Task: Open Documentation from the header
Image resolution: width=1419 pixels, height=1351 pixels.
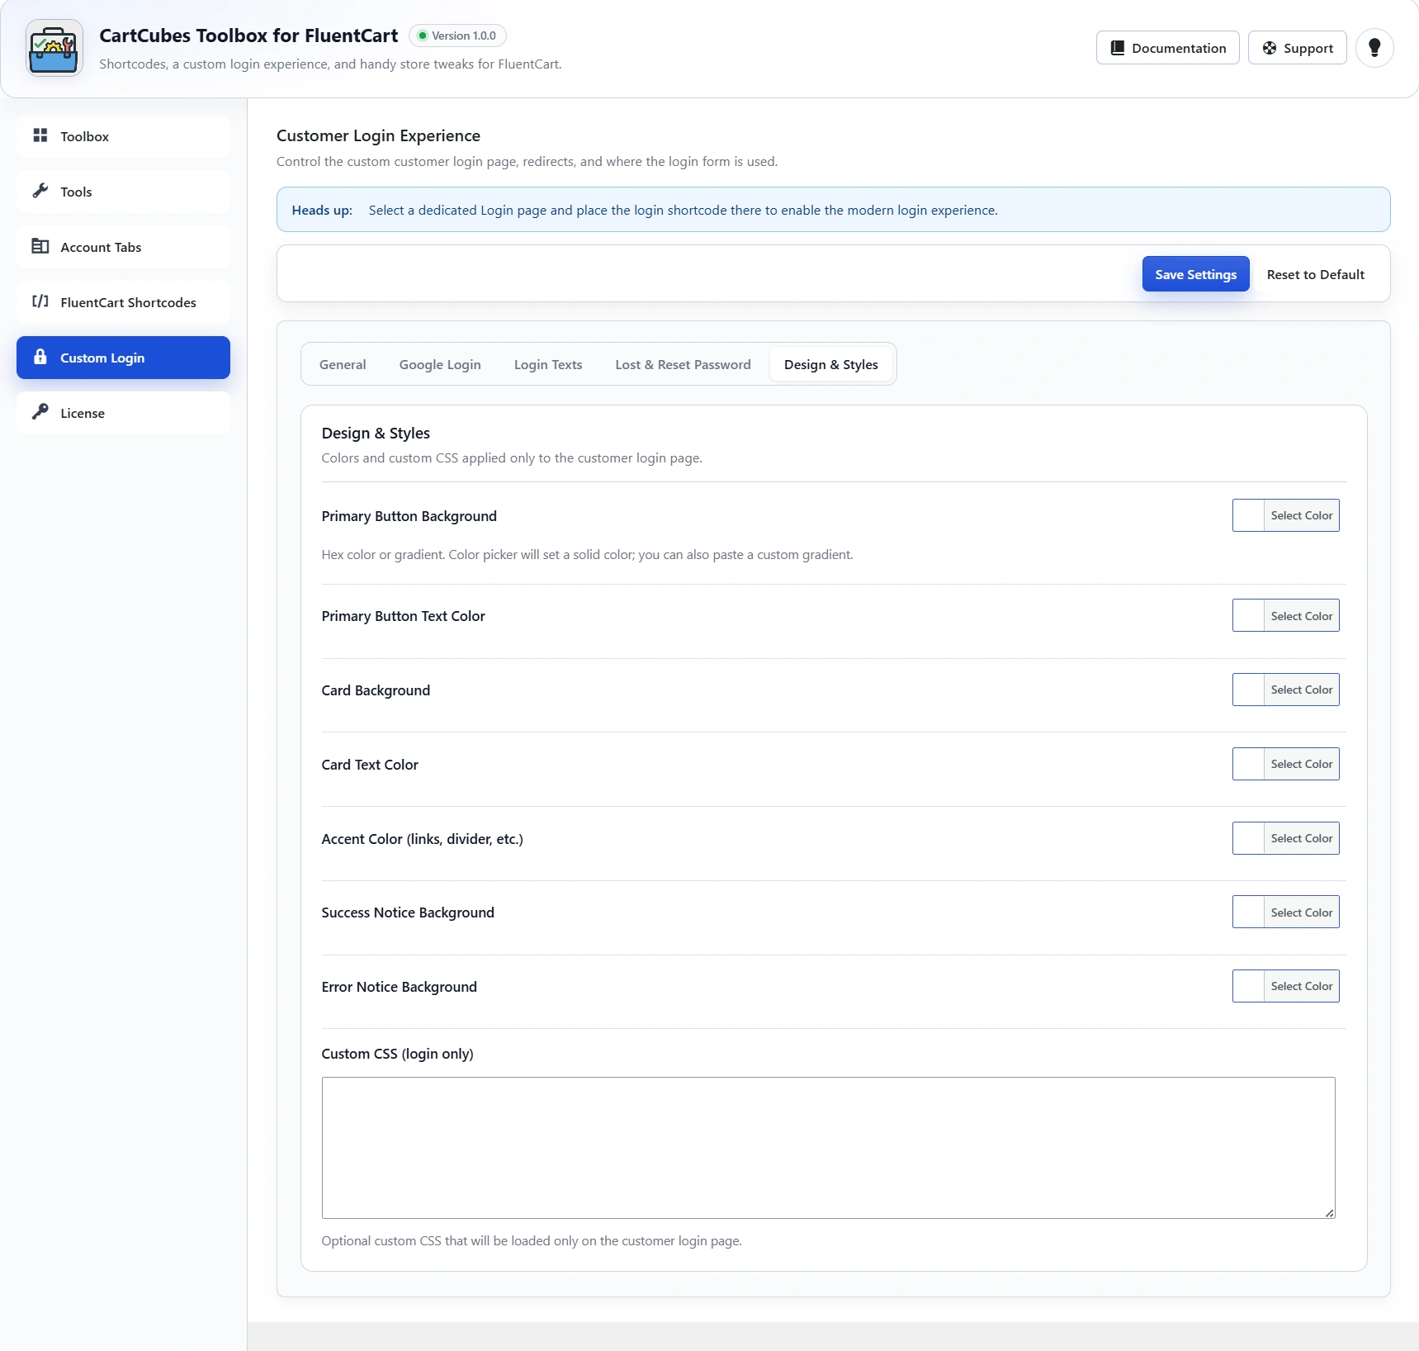Action: [x=1167, y=48]
